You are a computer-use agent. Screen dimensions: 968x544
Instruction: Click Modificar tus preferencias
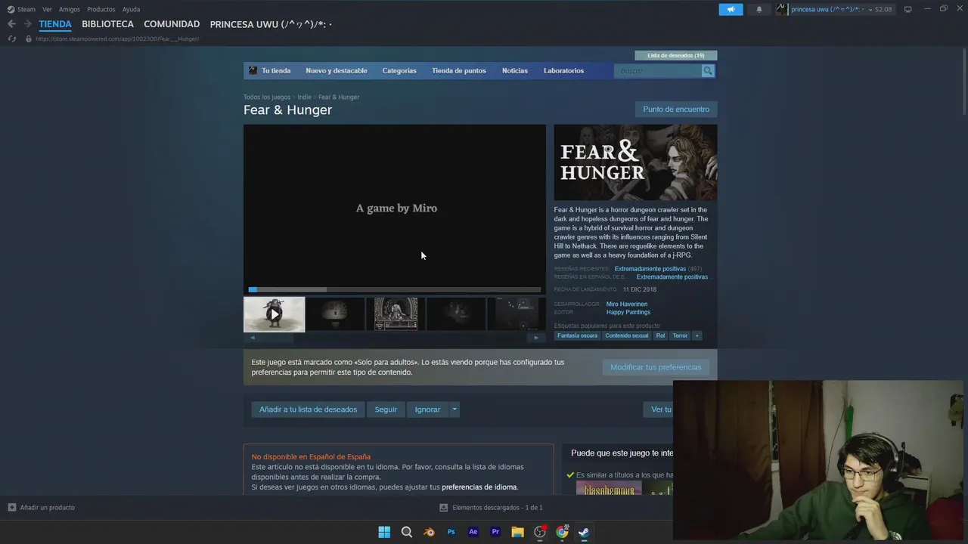(656, 367)
